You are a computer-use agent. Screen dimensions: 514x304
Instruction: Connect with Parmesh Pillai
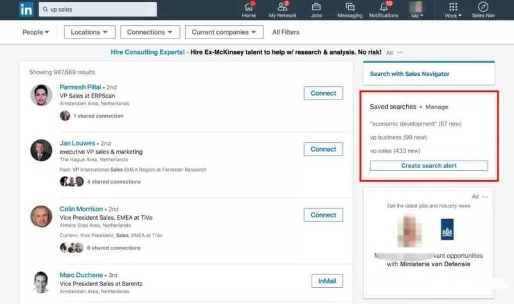323,93
